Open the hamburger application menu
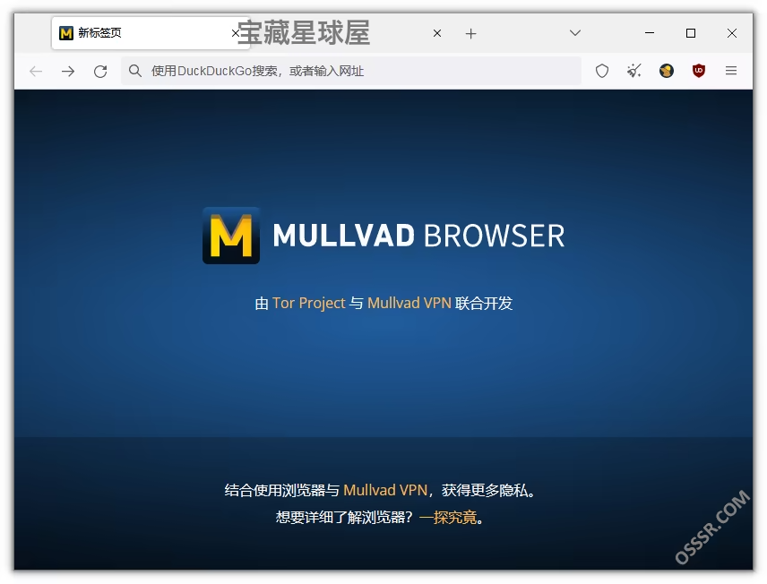767x584 pixels. tap(731, 71)
